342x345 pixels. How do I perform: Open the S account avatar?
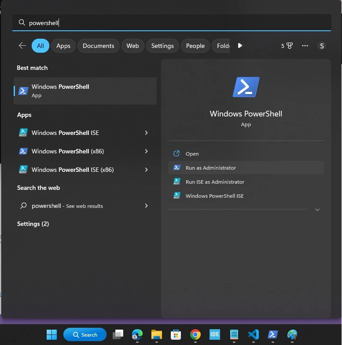click(x=322, y=46)
